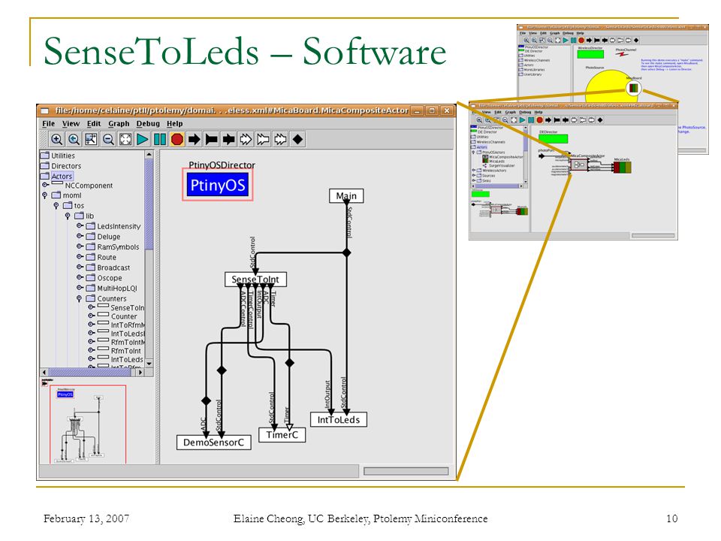Select the highlighted Actors folder

click(x=56, y=176)
